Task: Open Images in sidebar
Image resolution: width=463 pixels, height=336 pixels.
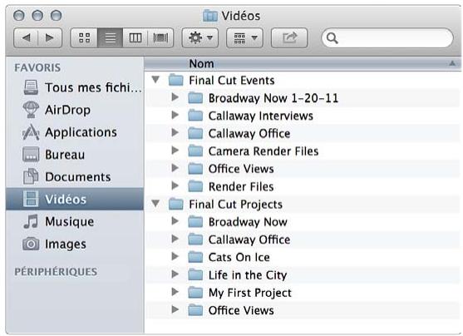Action: point(75,244)
